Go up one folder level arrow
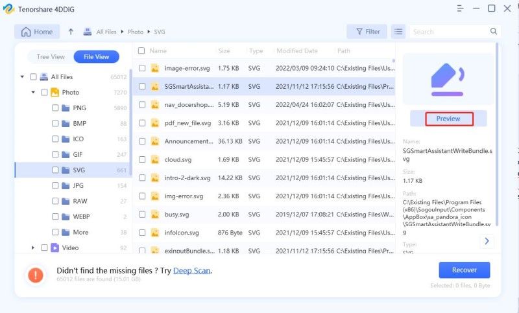Viewport: 519px width, 313px height. point(71,32)
